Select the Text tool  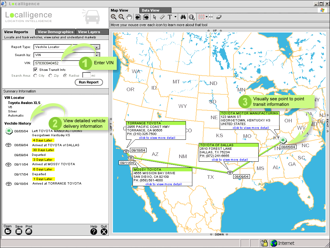[x=170, y=17]
